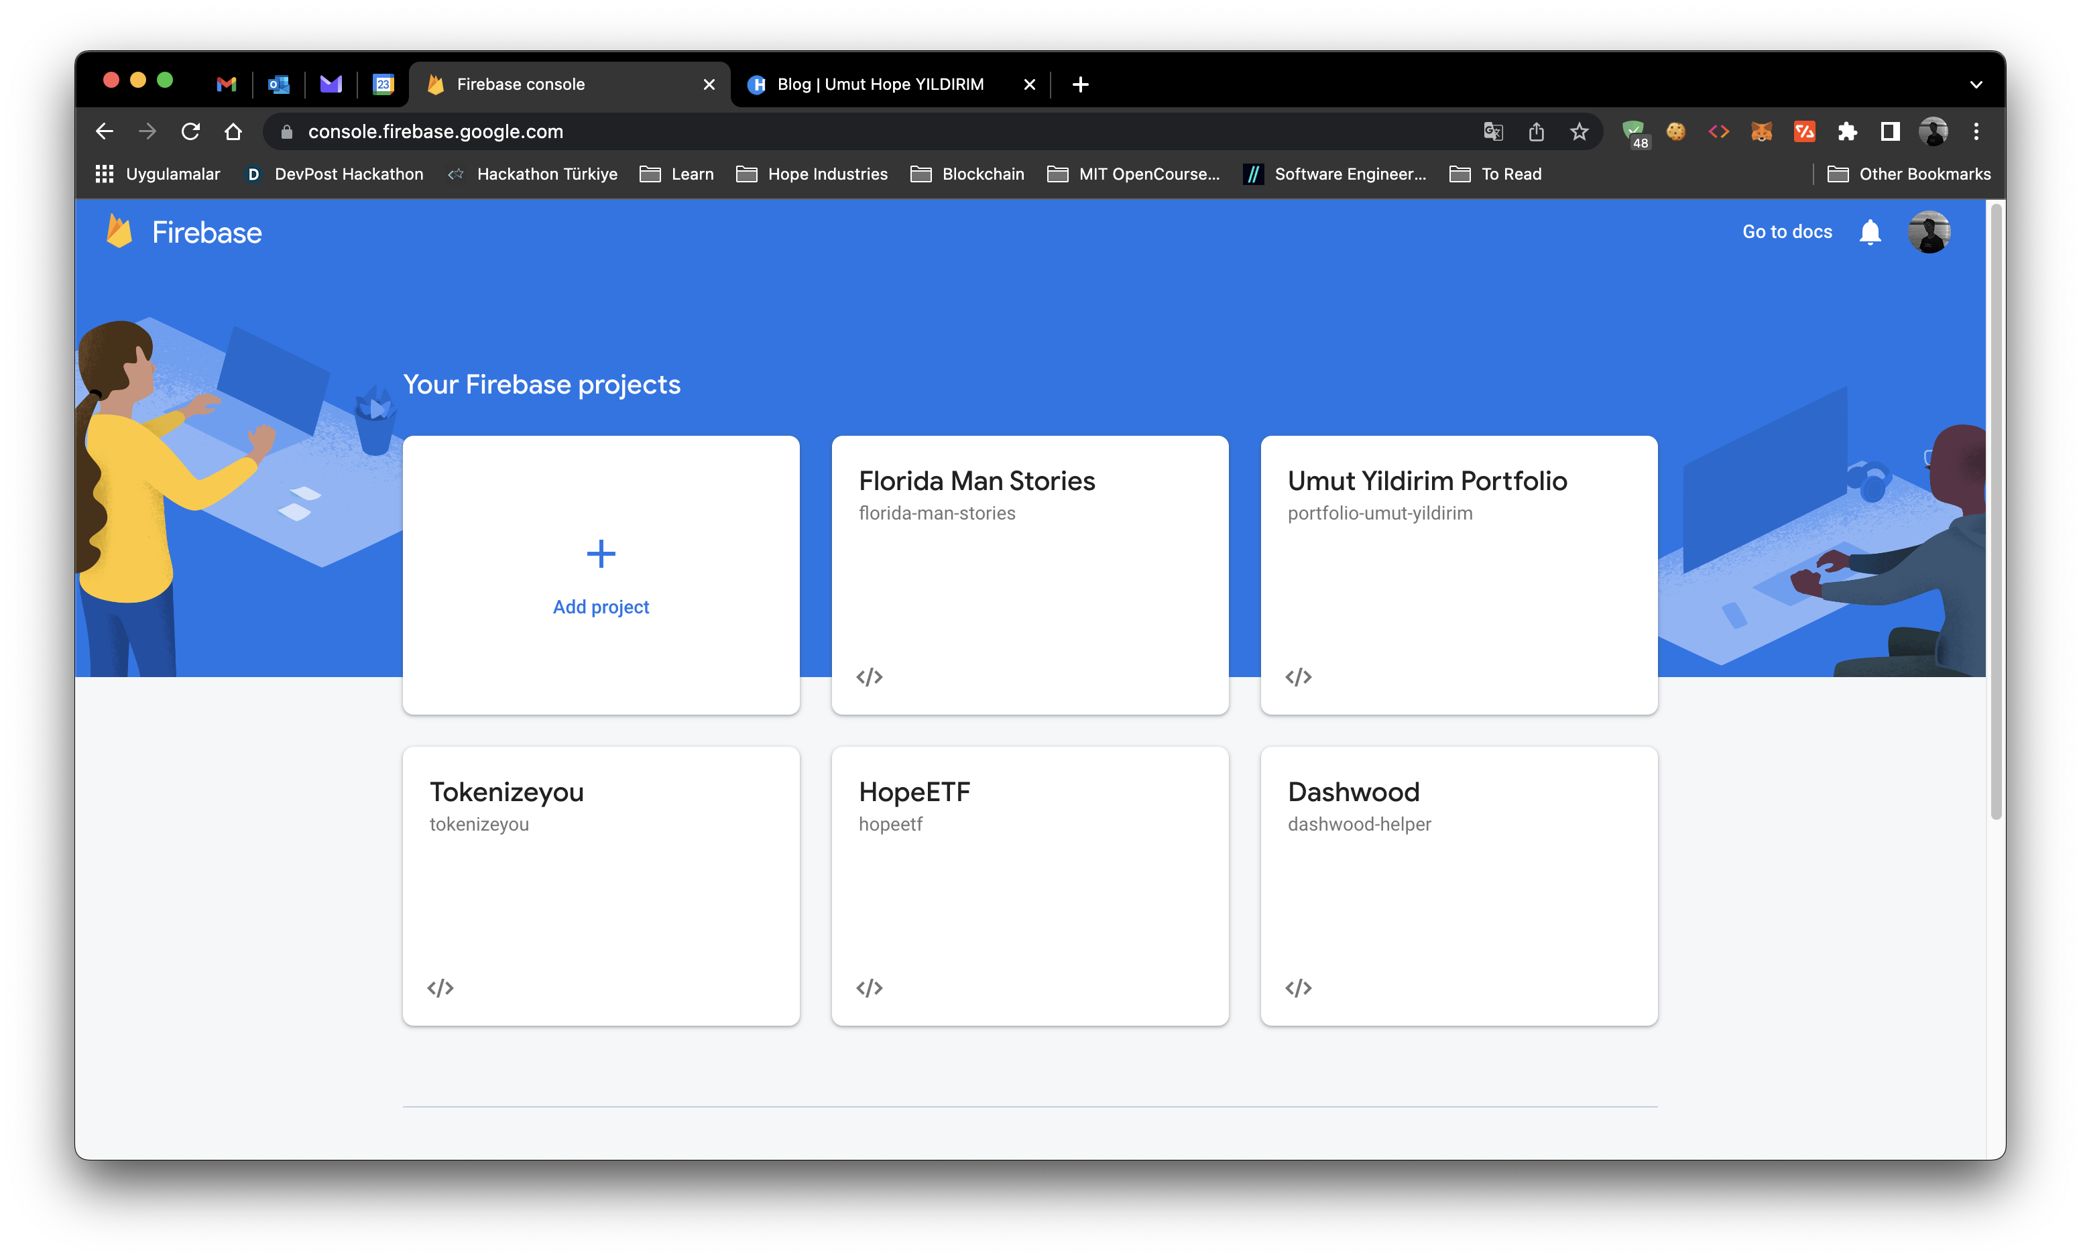Open Firebase notifications bell
Screen dimensions: 2081x1259
coord(1870,231)
